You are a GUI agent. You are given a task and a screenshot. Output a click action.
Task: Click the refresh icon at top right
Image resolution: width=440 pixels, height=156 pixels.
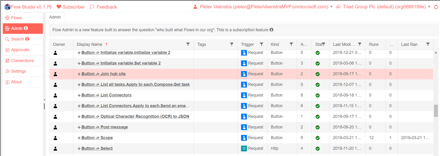coord(436,7)
